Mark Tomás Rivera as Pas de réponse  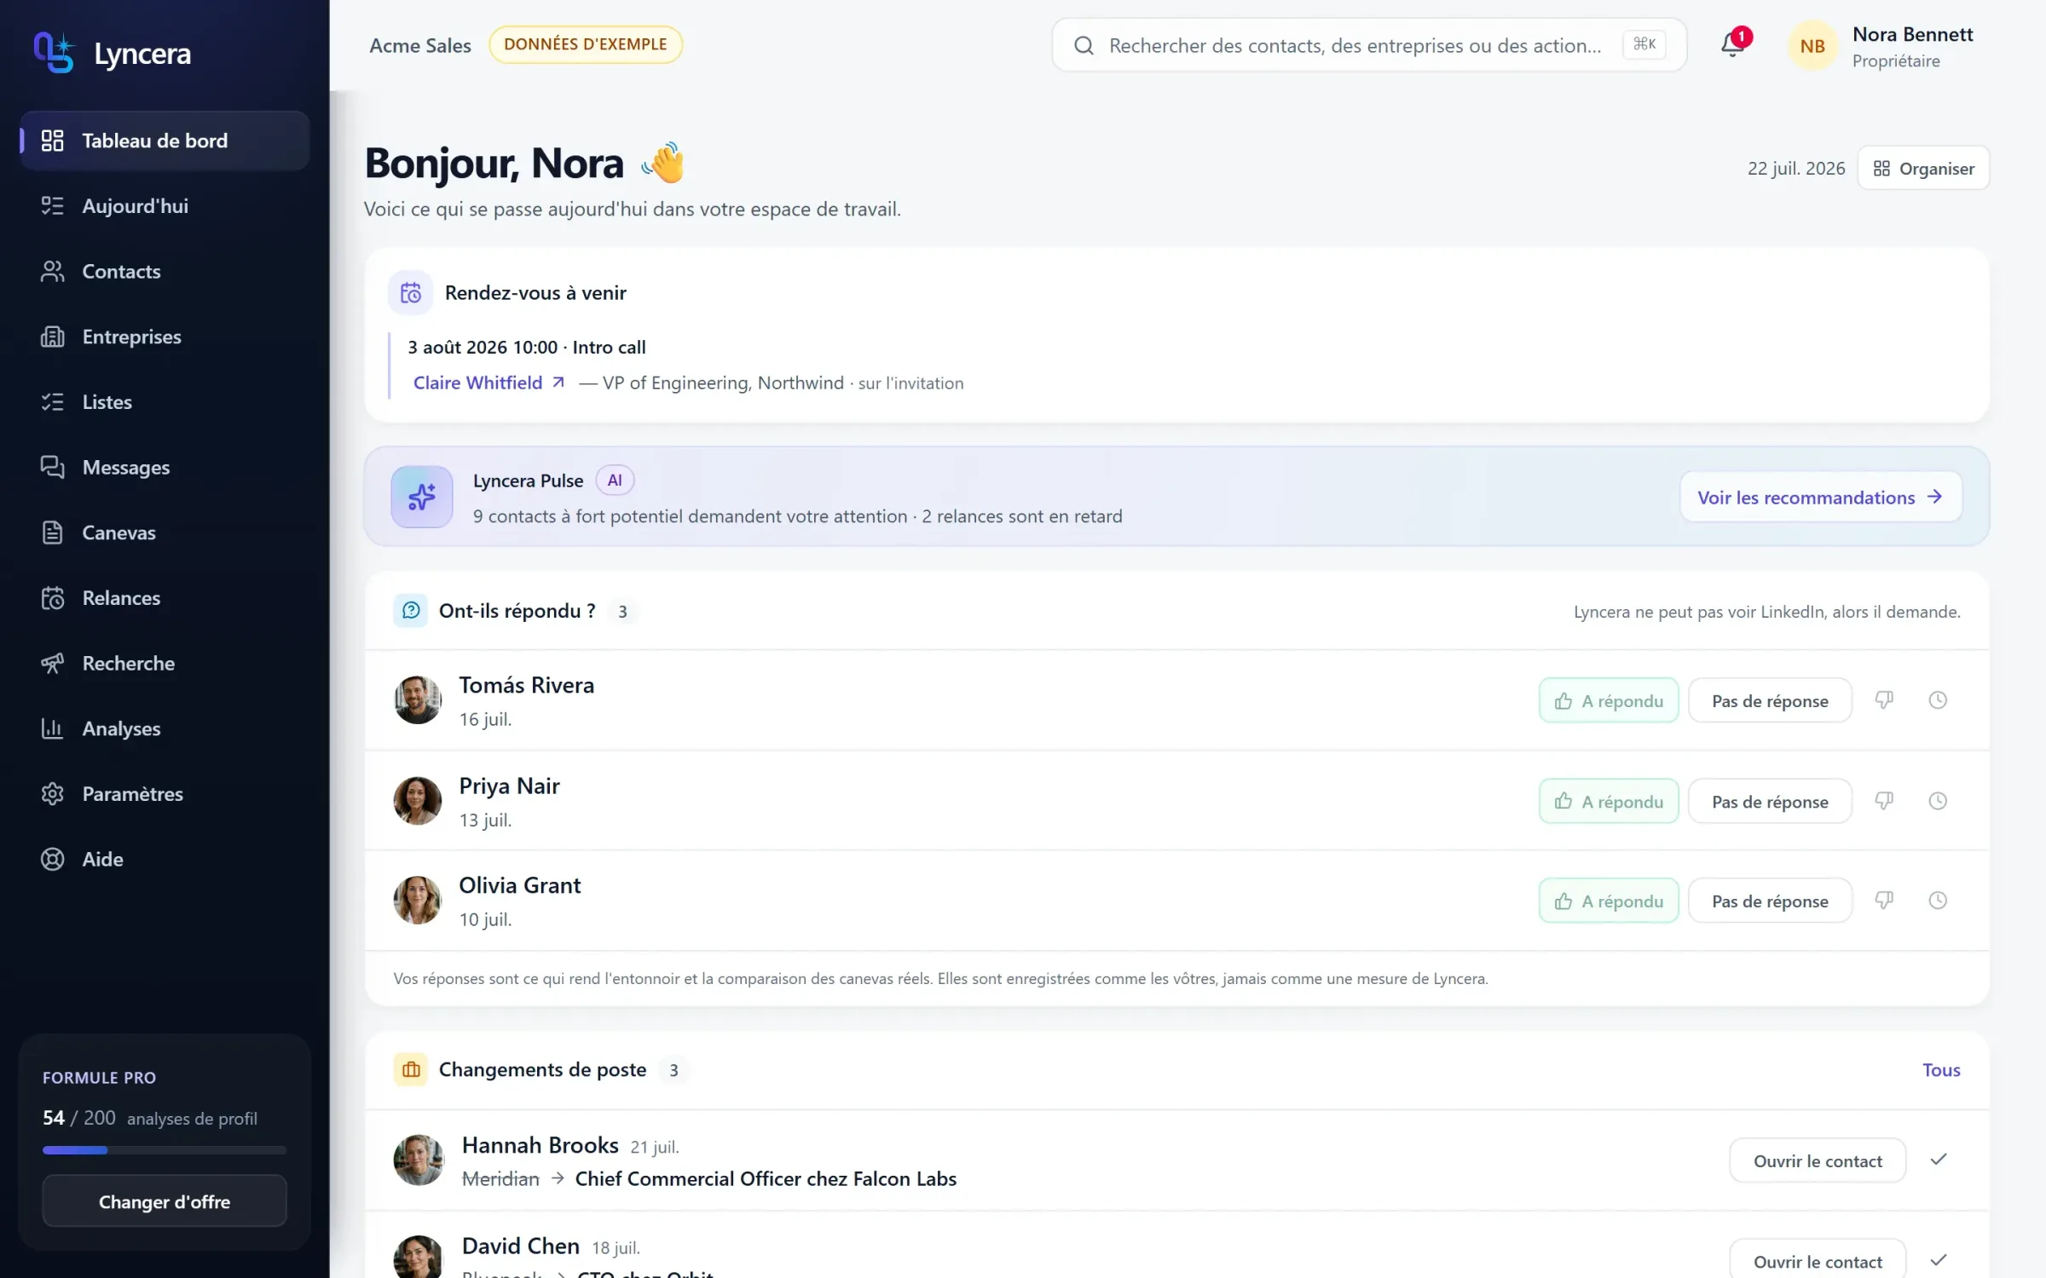pos(1770,700)
